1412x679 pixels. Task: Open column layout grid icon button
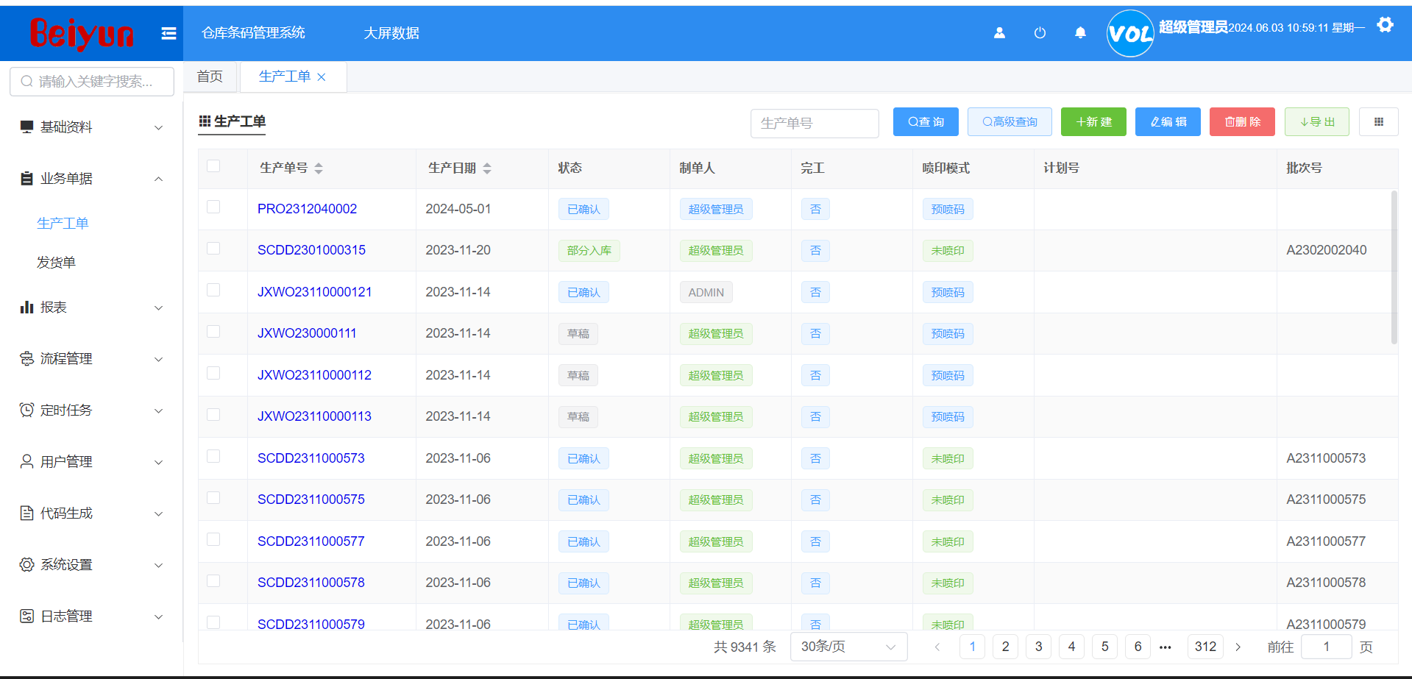coord(1379,122)
